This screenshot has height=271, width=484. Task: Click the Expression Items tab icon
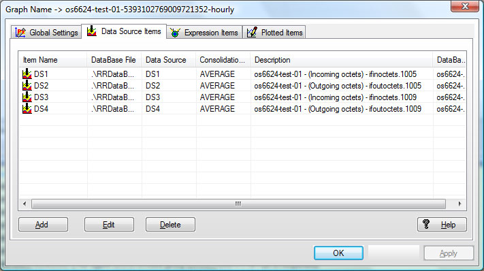point(175,33)
